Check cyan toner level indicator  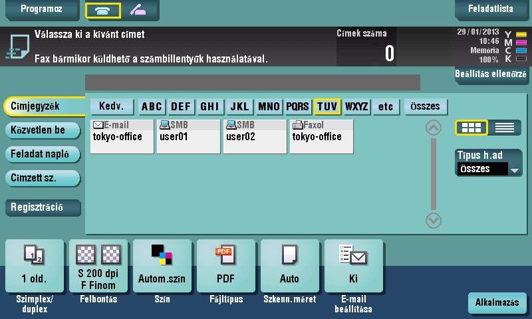tap(521, 51)
